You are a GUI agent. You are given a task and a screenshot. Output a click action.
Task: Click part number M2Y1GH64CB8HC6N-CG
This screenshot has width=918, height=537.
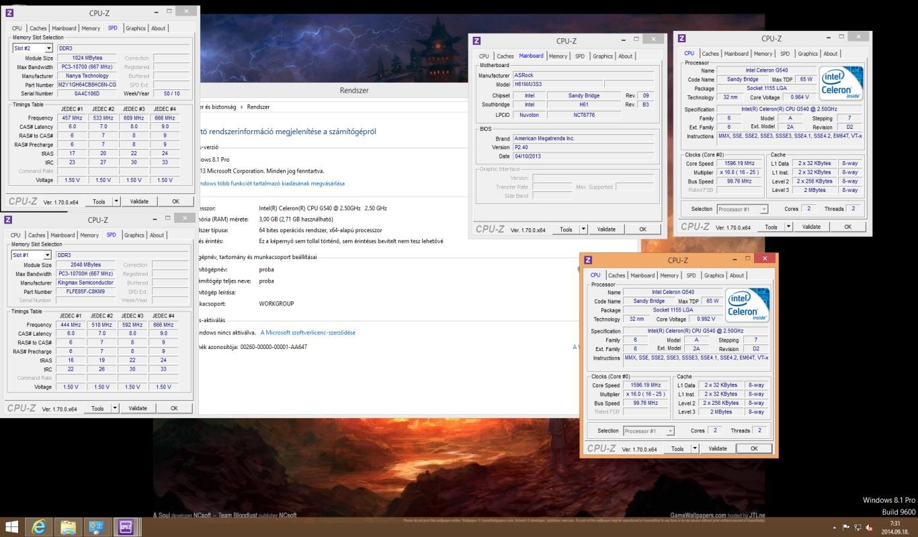tap(86, 85)
